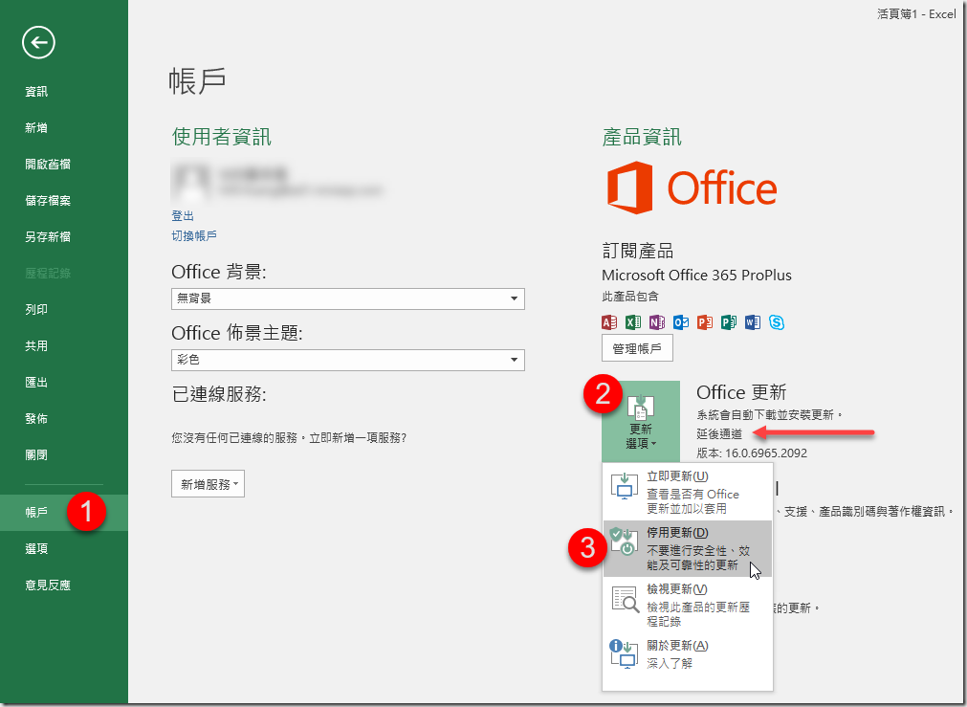967x707 pixels.
Task: Click the 延後通道 text
Action: 719,433
